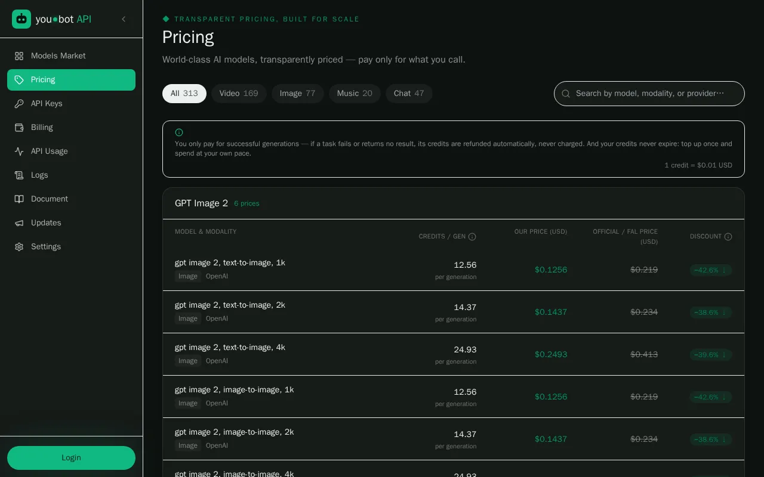Click the green diamond icon above Pricing
Viewport: 764px width, 477px height.
[x=166, y=19]
